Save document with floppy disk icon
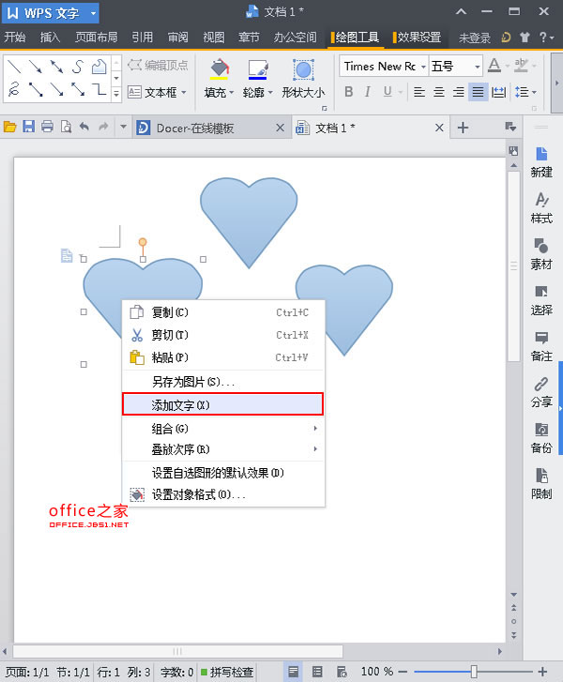 [29, 127]
